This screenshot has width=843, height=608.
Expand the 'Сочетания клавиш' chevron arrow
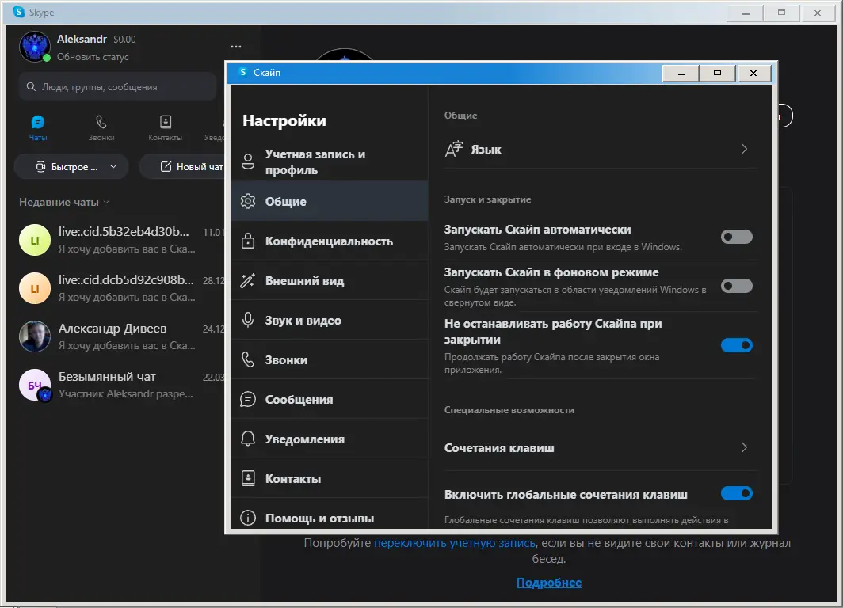tap(744, 447)
